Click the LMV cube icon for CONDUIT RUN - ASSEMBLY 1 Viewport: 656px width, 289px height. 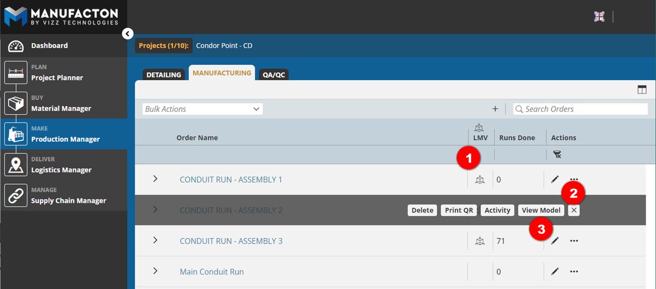click(480, 179)
